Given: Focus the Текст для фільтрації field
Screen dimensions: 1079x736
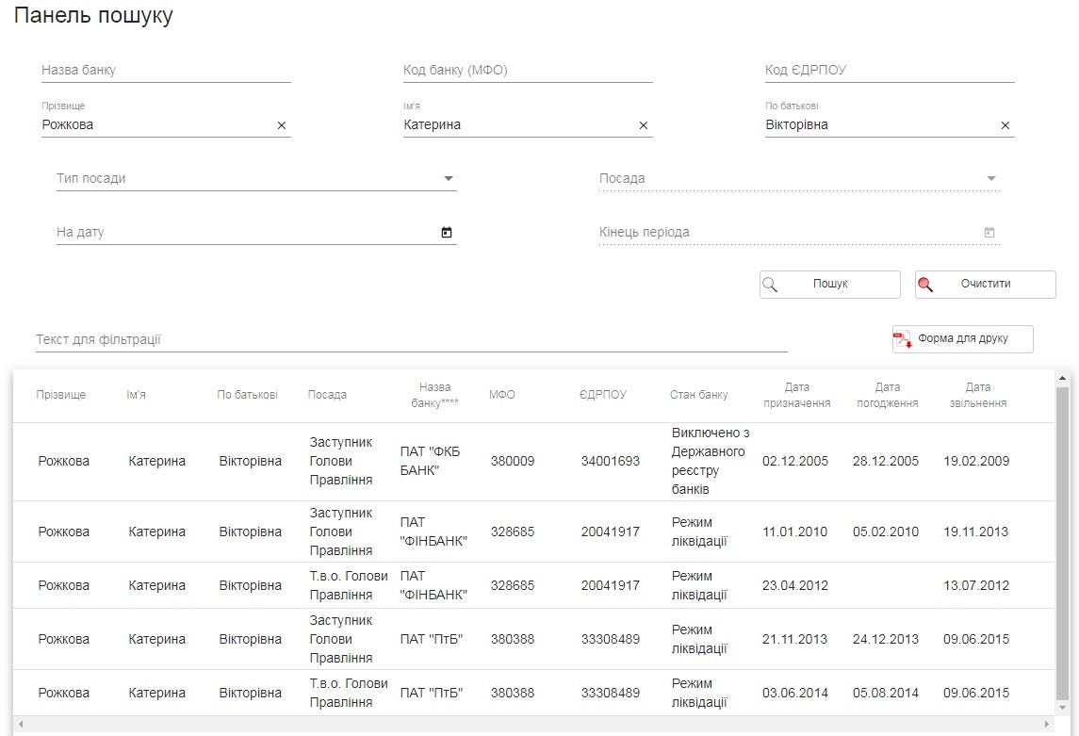Looking at the screenshot, I should pyautogui.click(x=411, y=339).
